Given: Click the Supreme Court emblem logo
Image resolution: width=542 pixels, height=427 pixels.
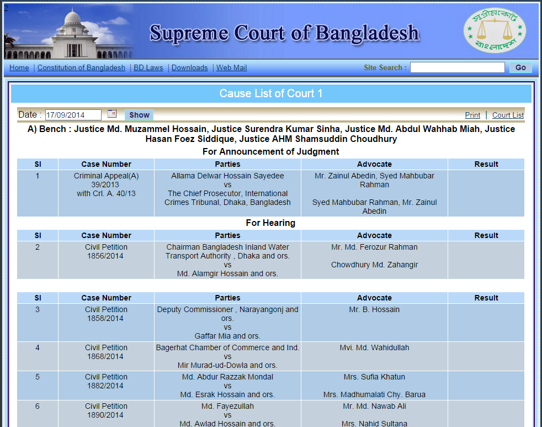Looking at the screenshot, I should point(495,30).
